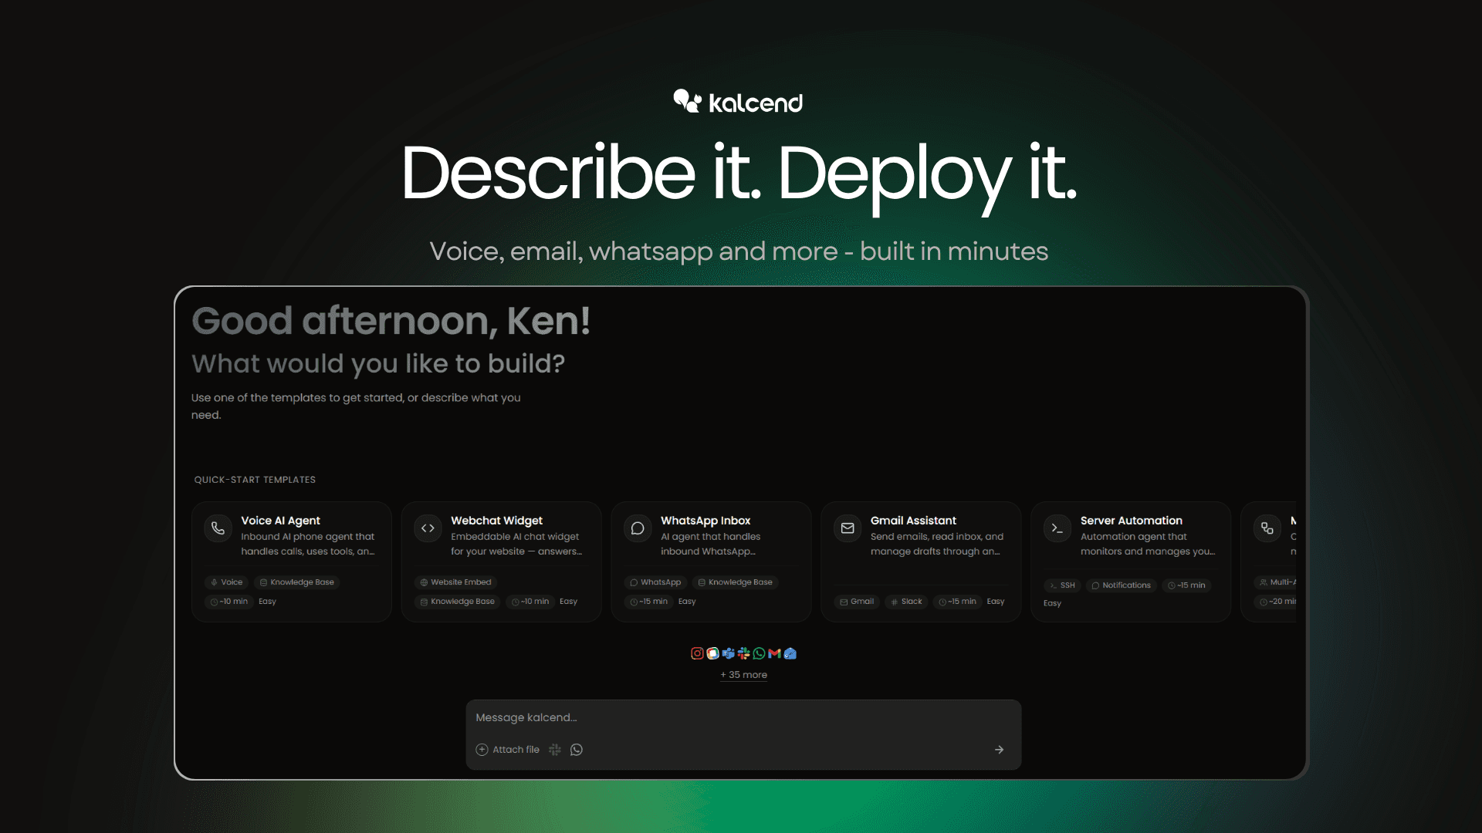The image size is (1482, 833).
Task: Click the Website Embed tag
Action: pyautogui.click(x=455, y=582)
